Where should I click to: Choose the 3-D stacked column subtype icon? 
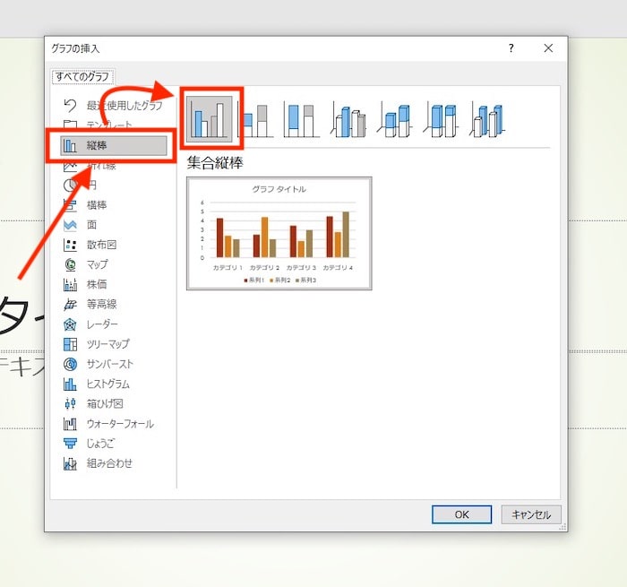(395, 119)
